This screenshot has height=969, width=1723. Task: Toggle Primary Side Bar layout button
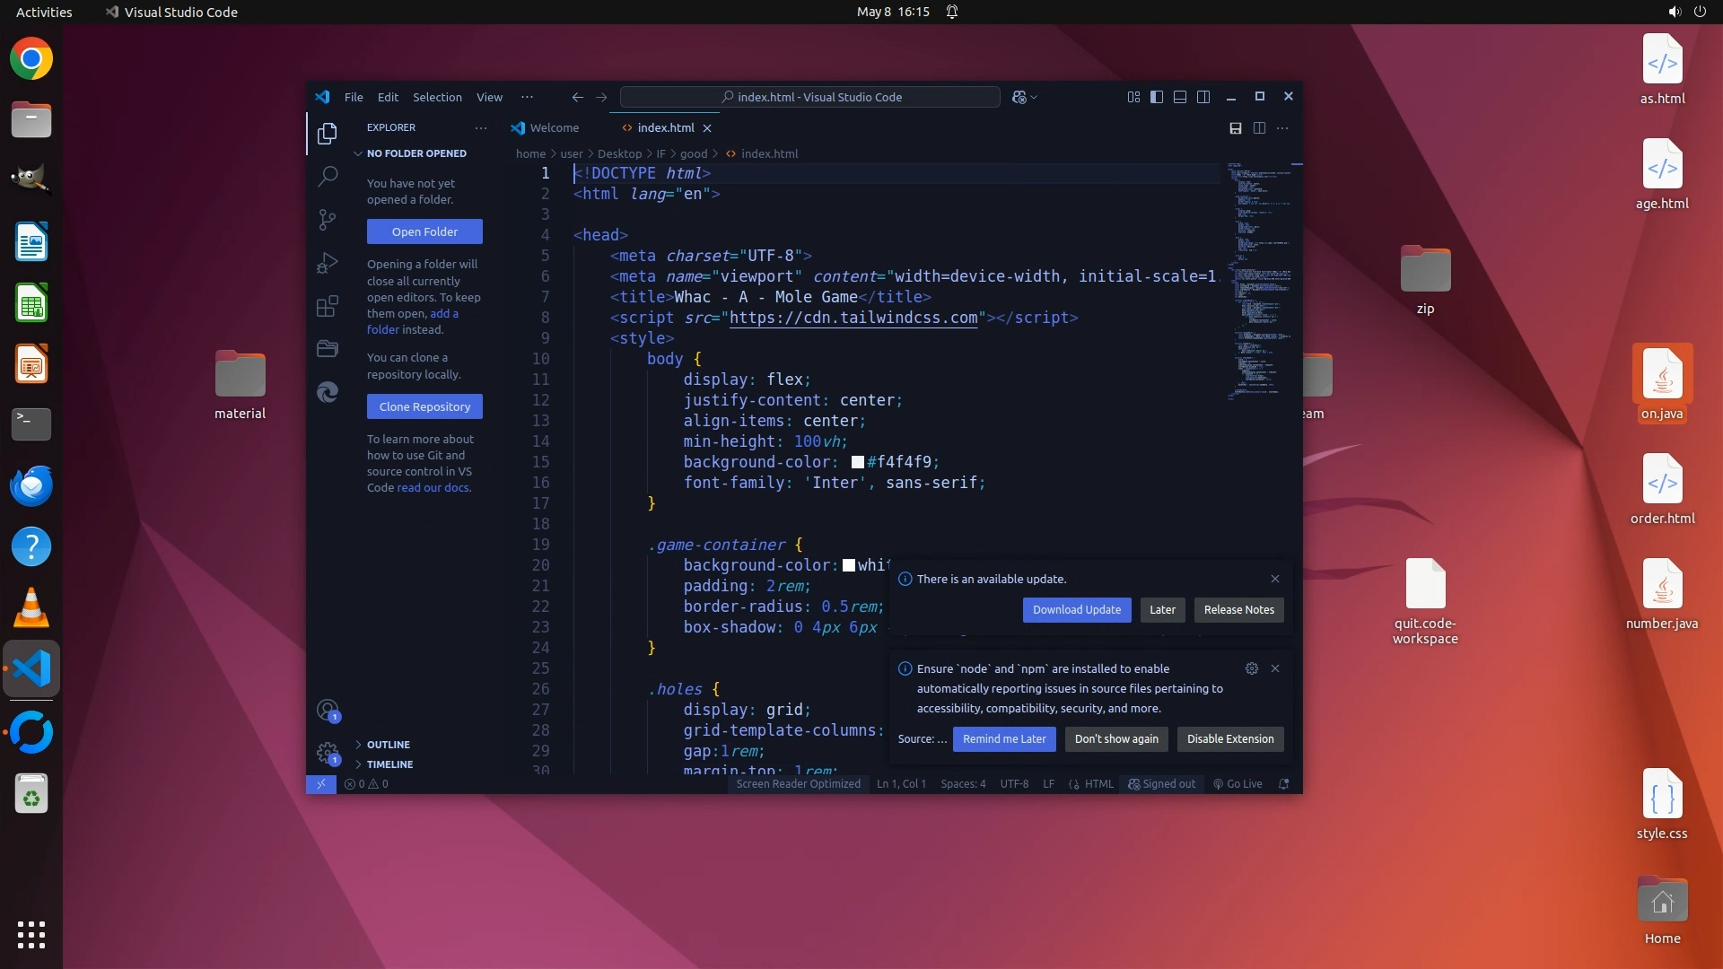1157,97
